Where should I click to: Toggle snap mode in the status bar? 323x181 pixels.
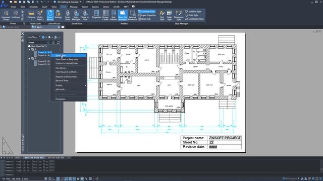click(x=50, y=179)
